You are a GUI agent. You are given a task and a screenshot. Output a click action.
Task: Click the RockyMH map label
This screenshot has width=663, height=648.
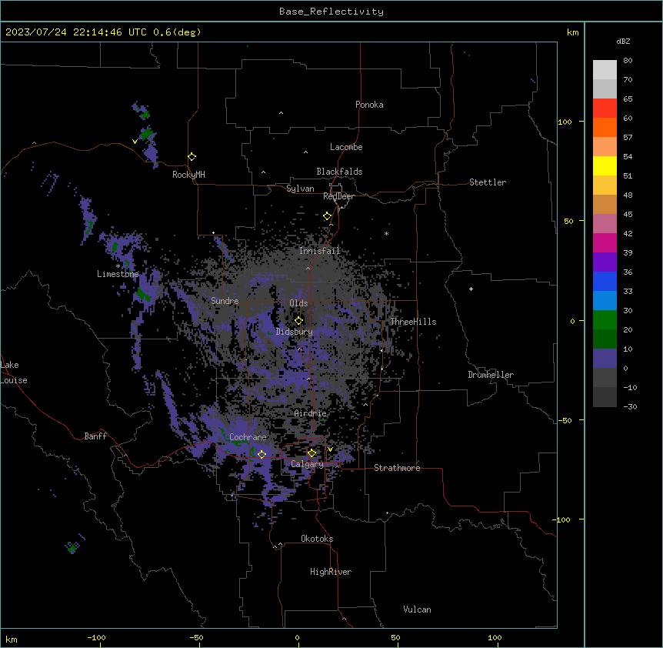tap(188, 175)
